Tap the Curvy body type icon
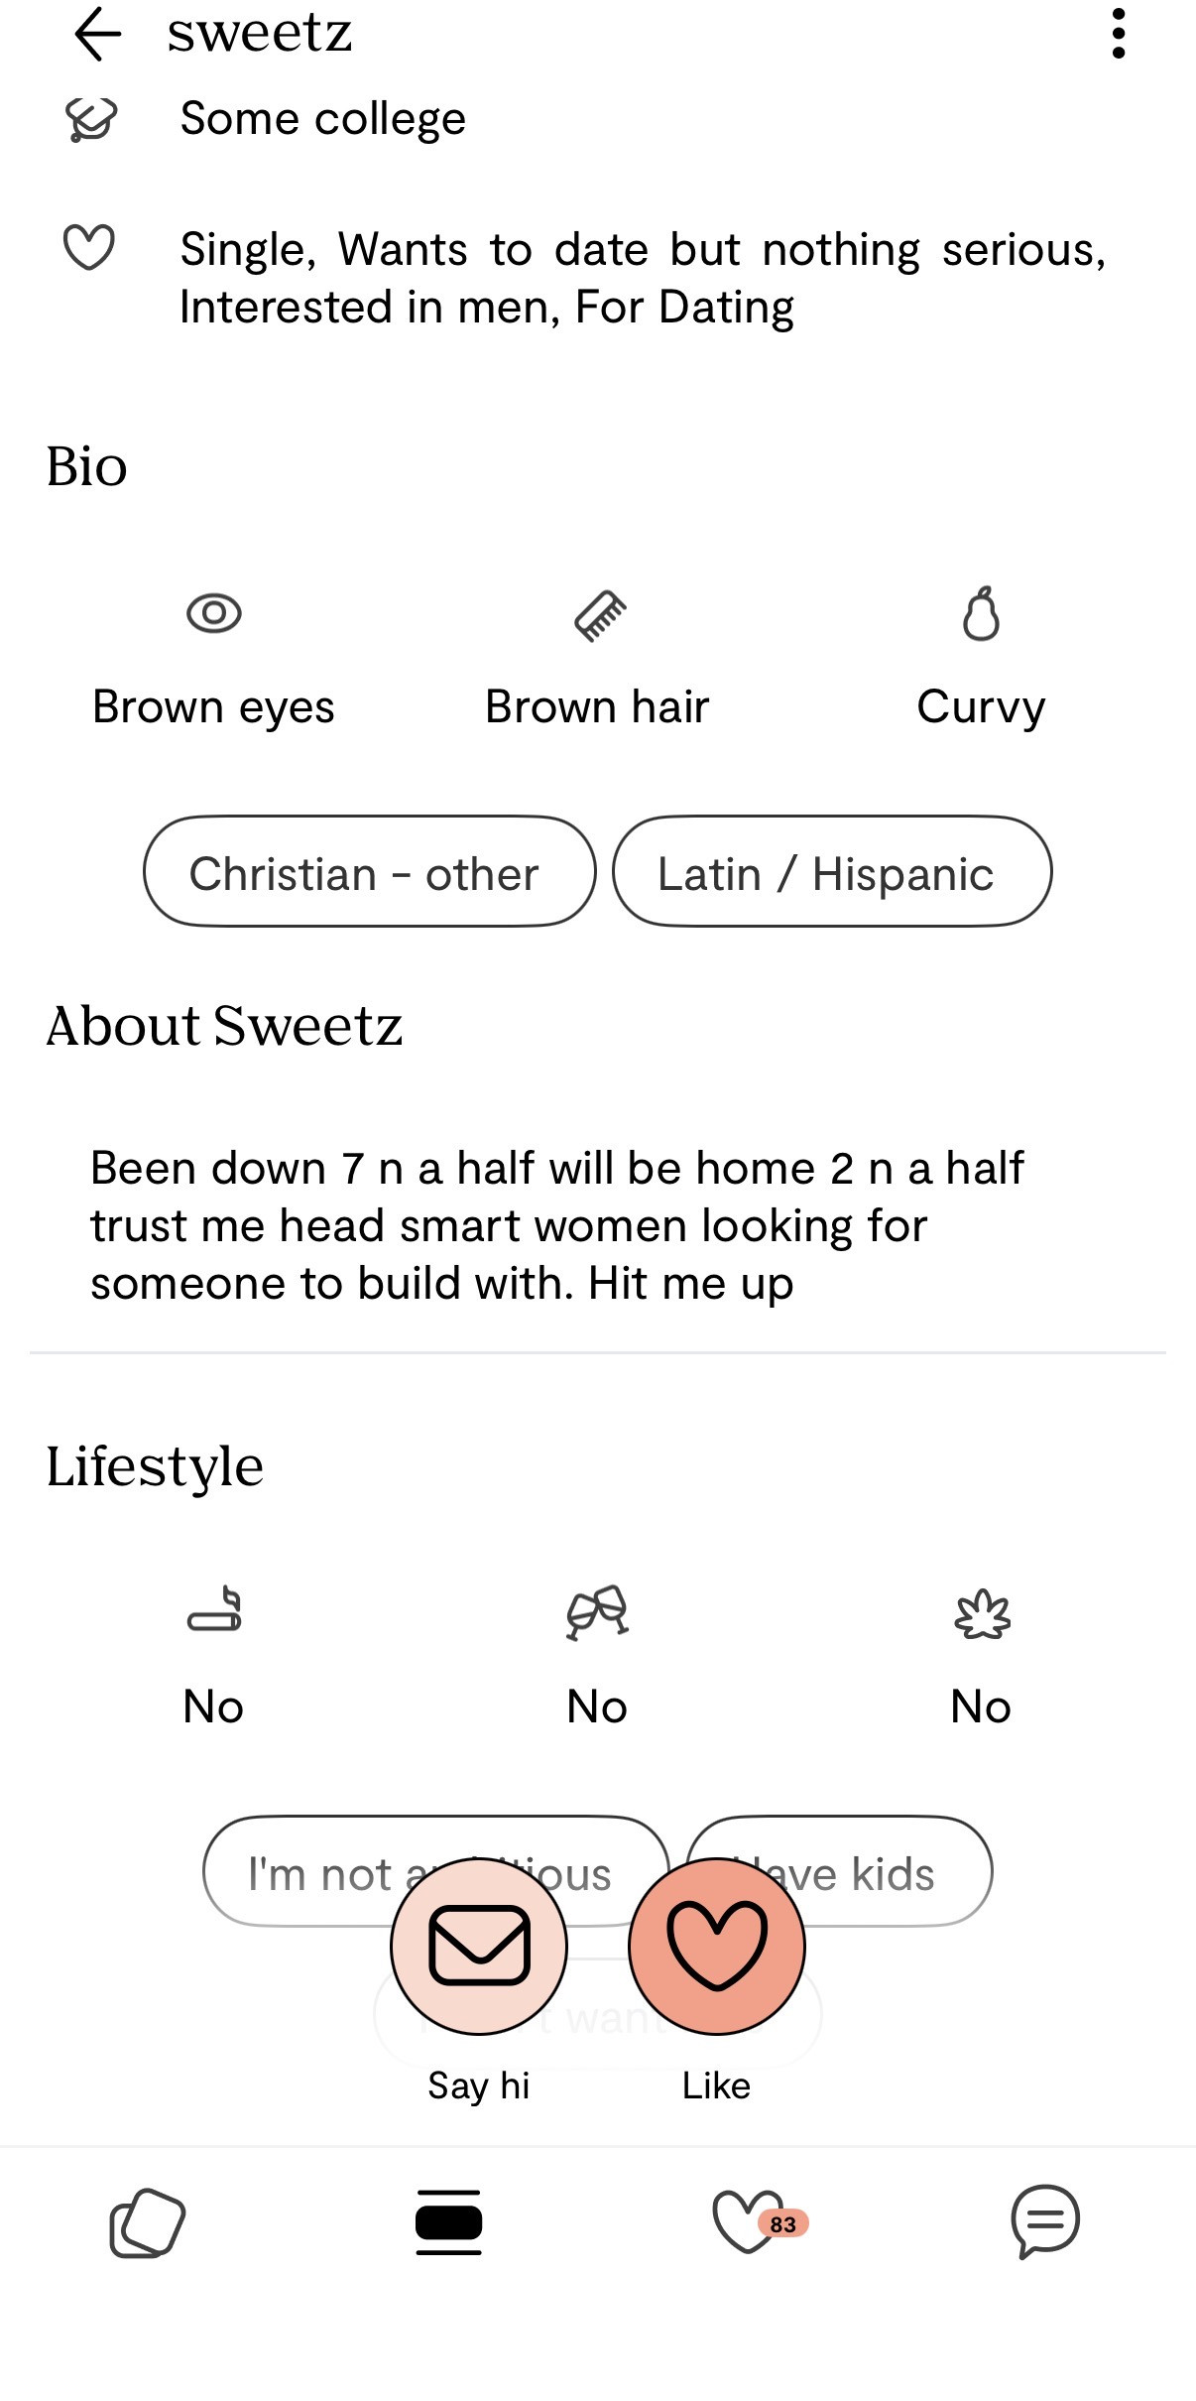 point(981,613)
